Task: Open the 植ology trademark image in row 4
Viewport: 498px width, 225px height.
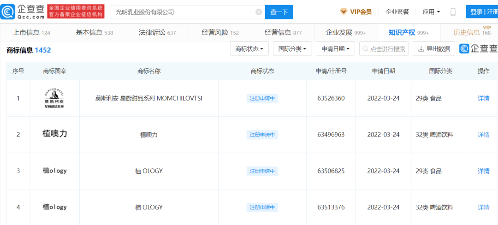Action: [x=54, y=207]
